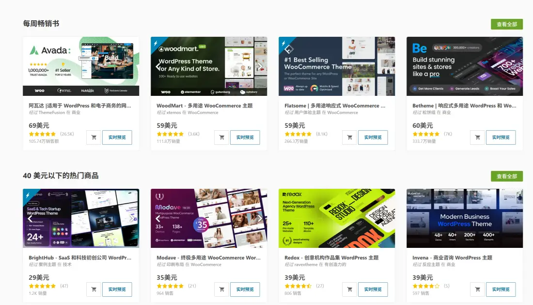Add BrightHub theme to cart
Screen dimensions: 533x305
(94, 290)
